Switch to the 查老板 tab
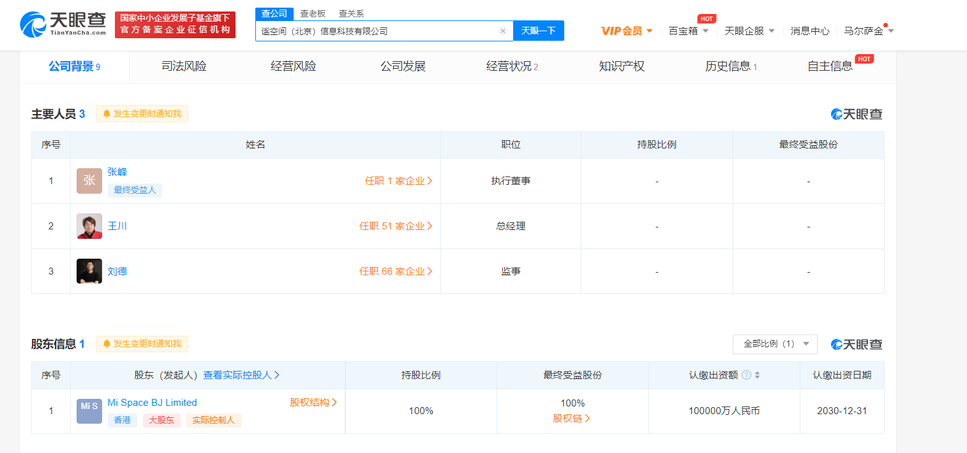The image size is (967, 453). coord(312,13)
